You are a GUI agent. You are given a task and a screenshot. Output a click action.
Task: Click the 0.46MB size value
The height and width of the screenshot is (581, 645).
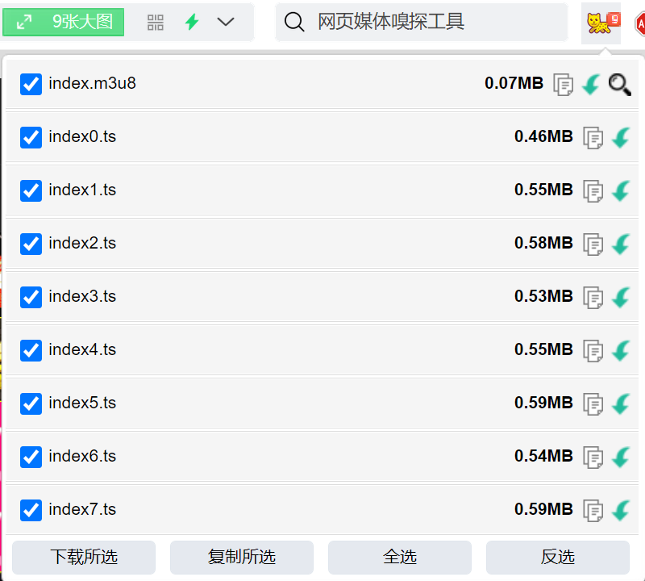[x=543, y=136]
